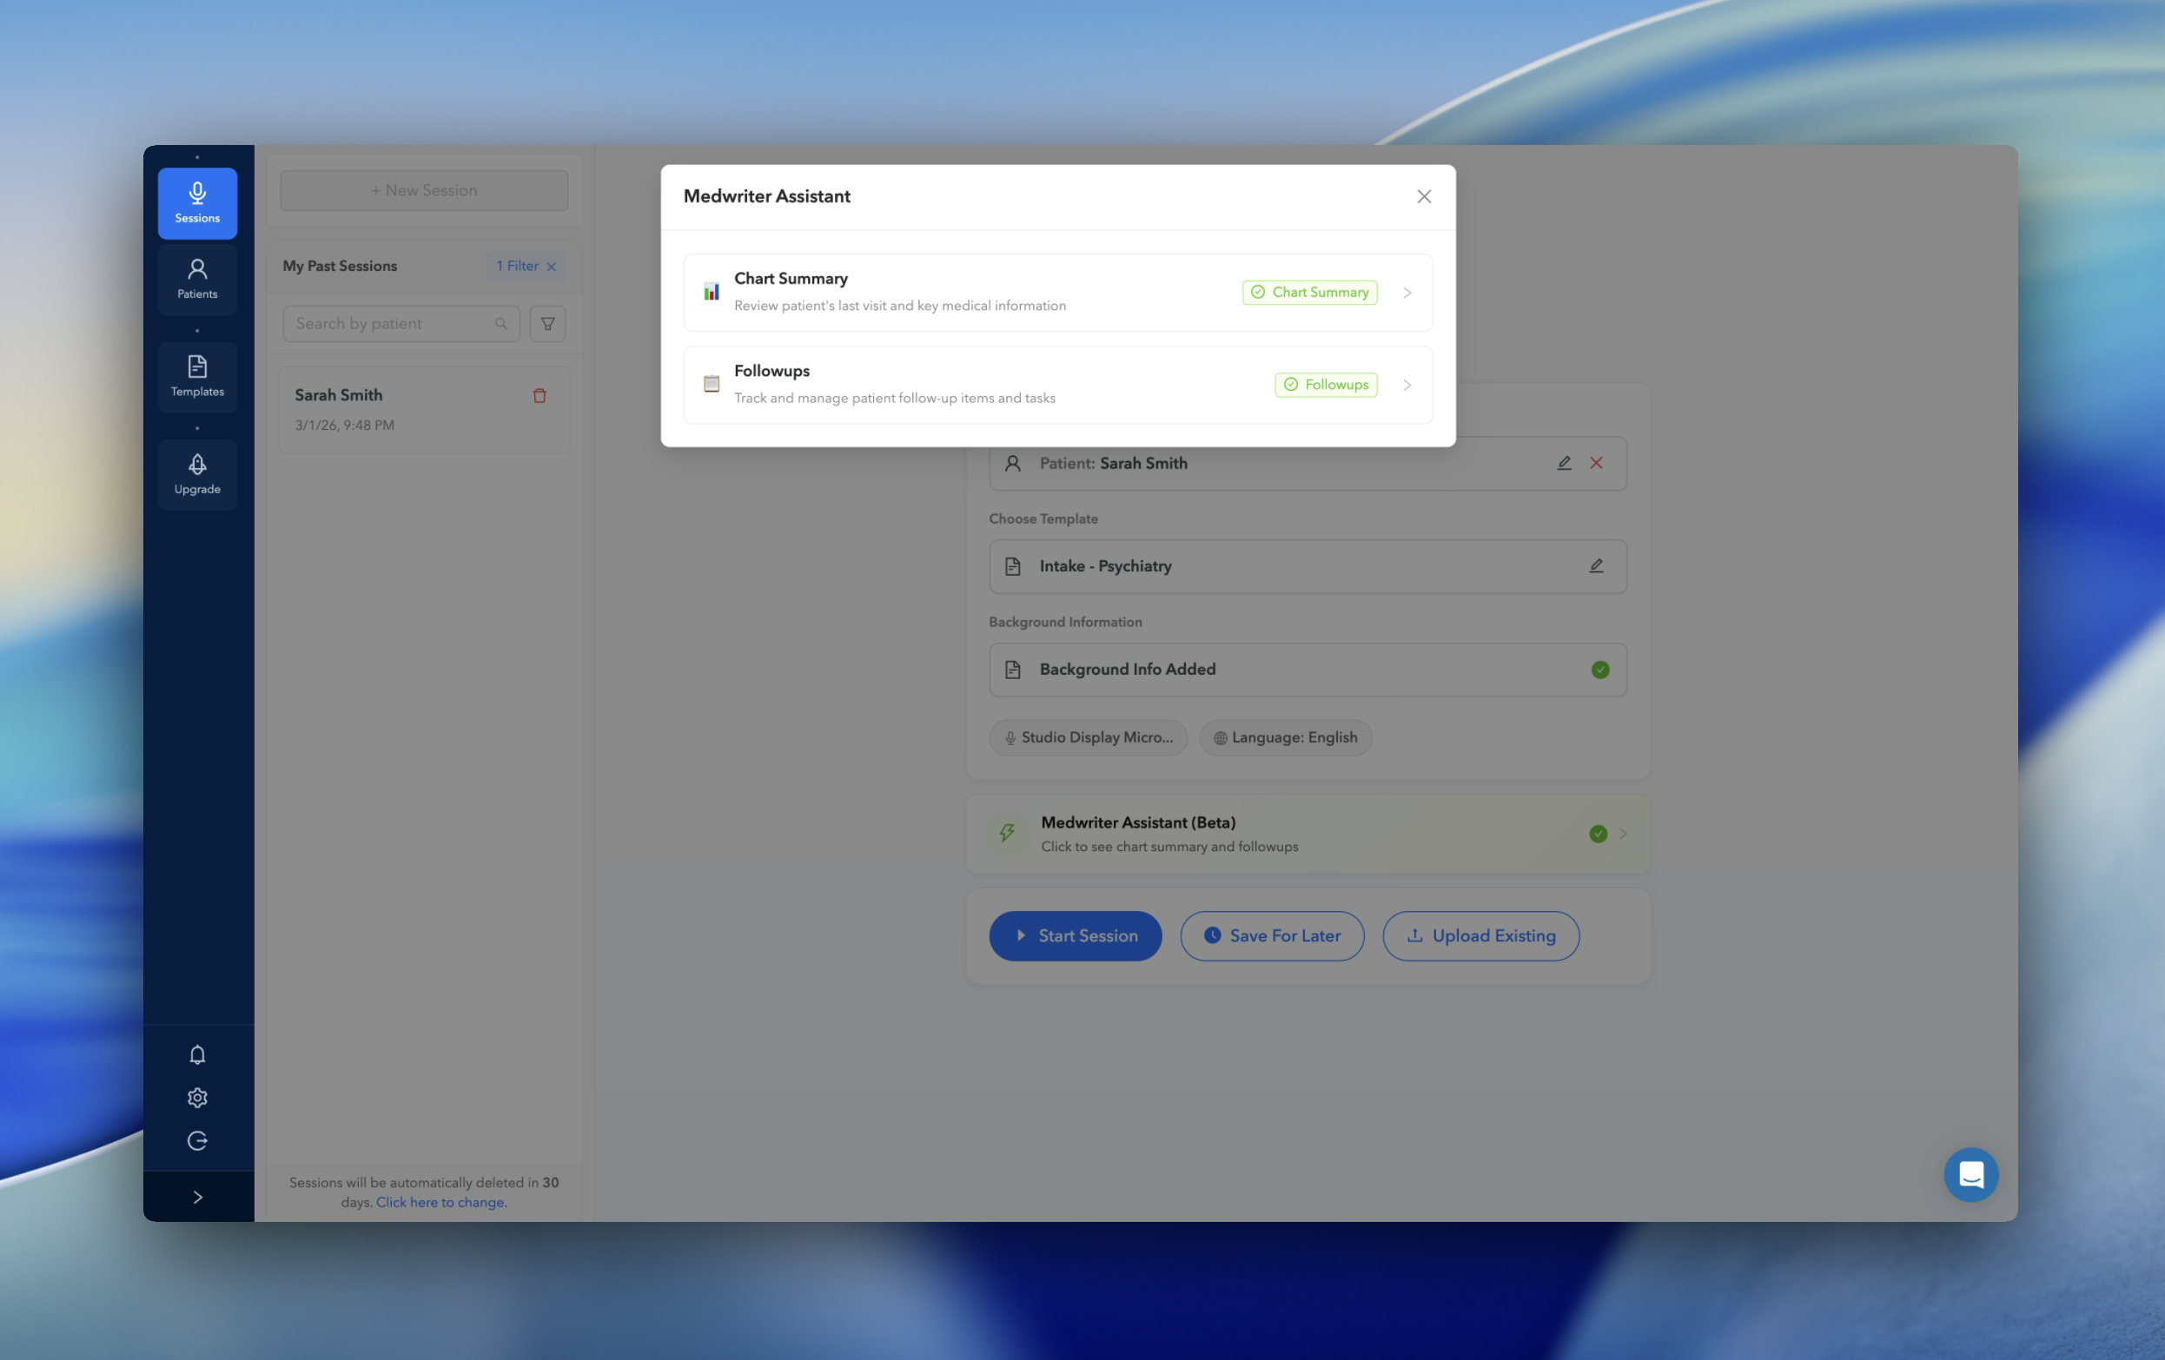2165x1360 pixels.
Task: Open the Templates sidebar icon
Action: 197,376
